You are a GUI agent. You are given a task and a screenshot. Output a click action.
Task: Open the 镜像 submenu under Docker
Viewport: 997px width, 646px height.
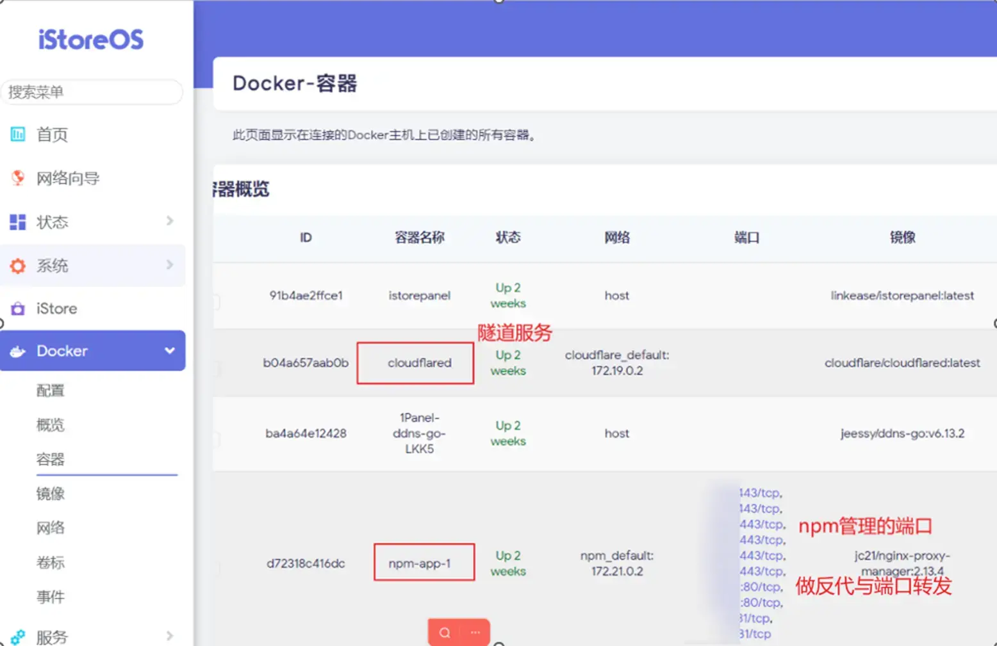pos(51,494)
